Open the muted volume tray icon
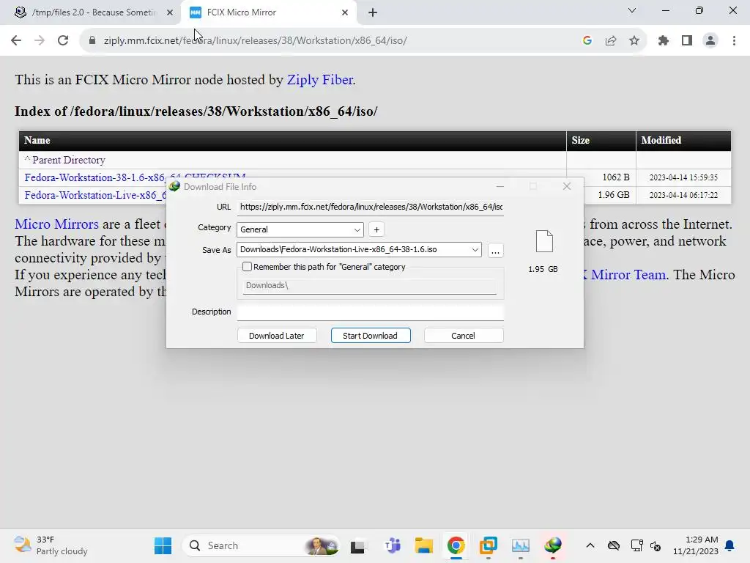Image resolution: width=750 pixels, height=563 pixels. click(656, 545)
